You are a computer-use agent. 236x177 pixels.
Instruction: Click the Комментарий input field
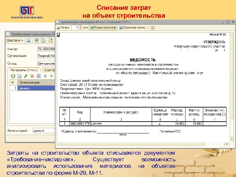click(x=44, y=131)
